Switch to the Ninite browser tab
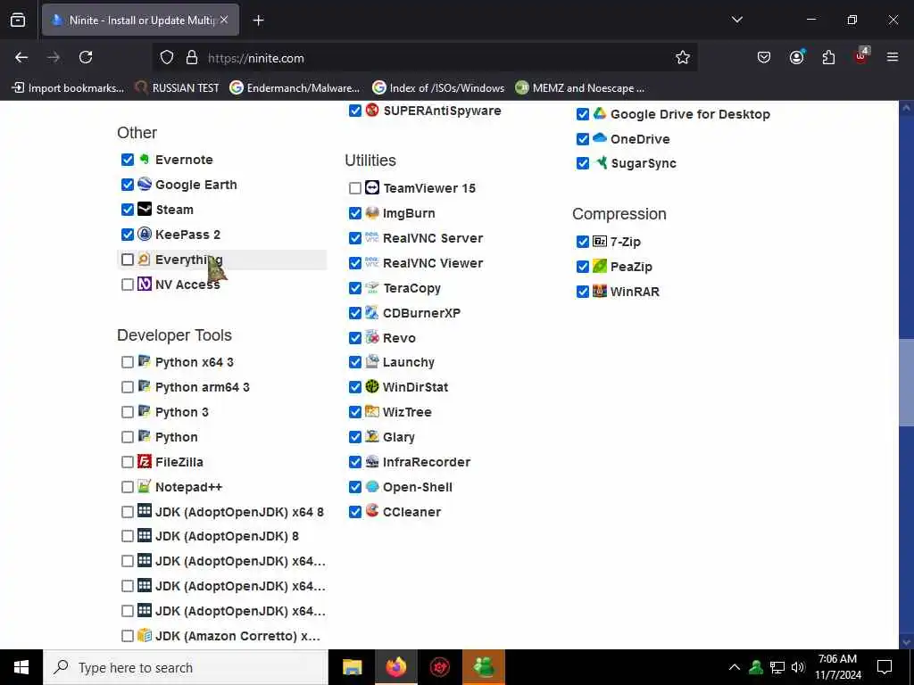The height and width of the screenshot is (685, 914). pos(140,20)
